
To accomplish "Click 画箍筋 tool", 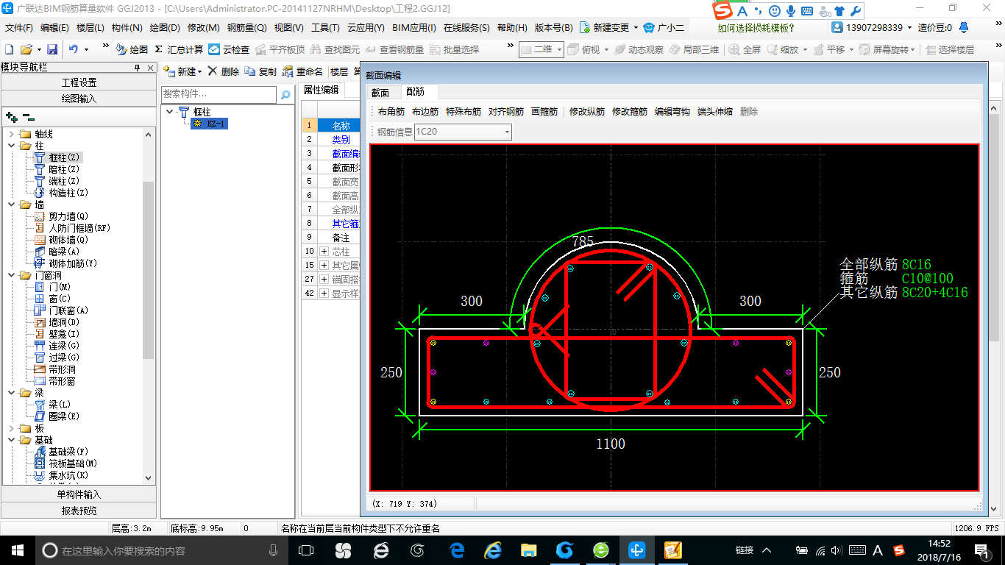I will [544, 112].
